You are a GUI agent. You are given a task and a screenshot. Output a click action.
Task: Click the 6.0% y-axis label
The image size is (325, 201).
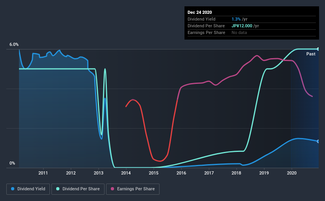click(14, 45)
